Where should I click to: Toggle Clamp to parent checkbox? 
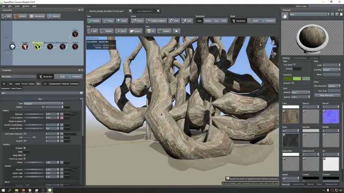[25, 121]
